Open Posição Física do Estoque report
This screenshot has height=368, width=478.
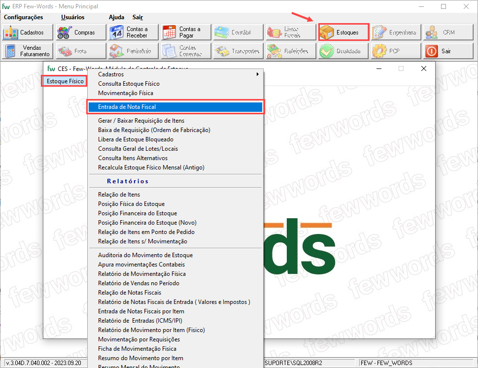(175, 204)
